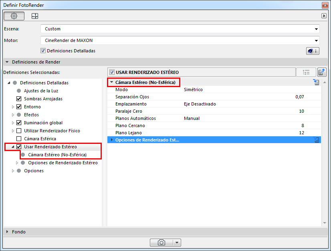This screenshot has height=251, width=331.
Task: Click the Separación Ojos value 0,07
Action: [300, 97]
